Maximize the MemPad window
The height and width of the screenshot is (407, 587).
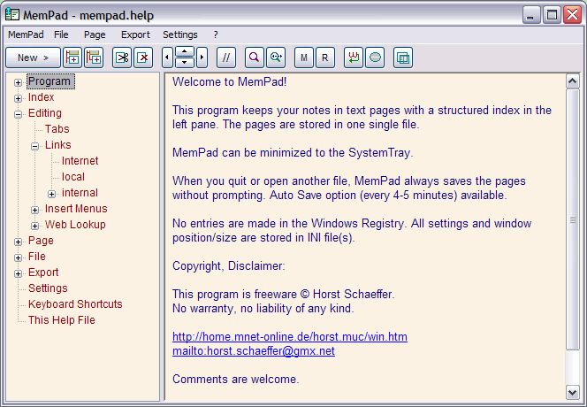552,15
